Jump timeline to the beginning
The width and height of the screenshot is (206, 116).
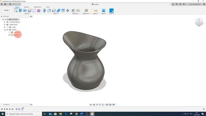2,109
